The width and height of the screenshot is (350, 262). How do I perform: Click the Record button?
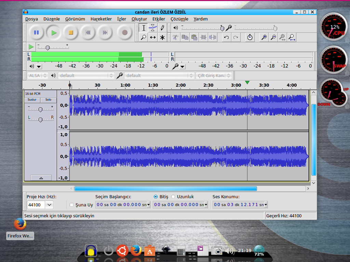125,33
